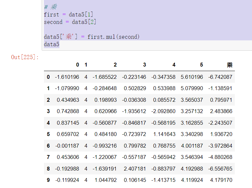This screenshot has width=252, height=188.
Task: Click cell value 4.001187
Action: (x=192, y=146)
